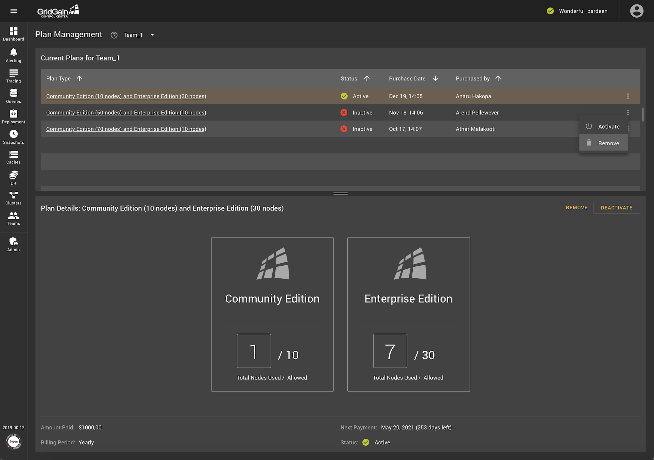This screenshot has width=654, height=460.
Task: Click the Amount Paid value $1000,00
Action: coord(90,428)
